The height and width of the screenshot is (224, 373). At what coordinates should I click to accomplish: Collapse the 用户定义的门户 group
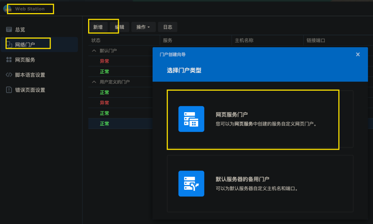click(x=94, y=82)
